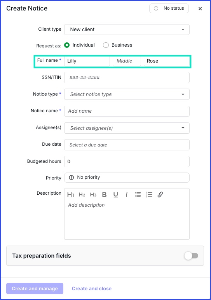Click the Create and close link

92,288
